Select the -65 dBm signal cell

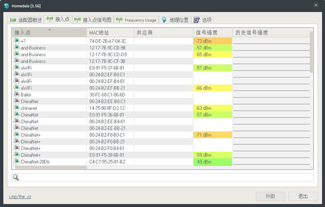coord(213,55)
